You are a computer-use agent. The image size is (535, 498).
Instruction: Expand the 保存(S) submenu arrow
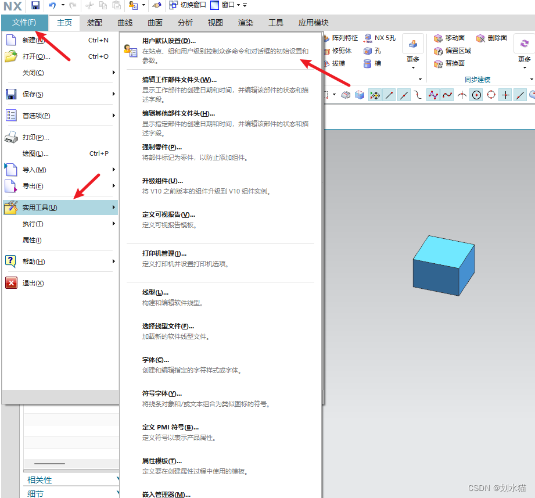(114, 93)
